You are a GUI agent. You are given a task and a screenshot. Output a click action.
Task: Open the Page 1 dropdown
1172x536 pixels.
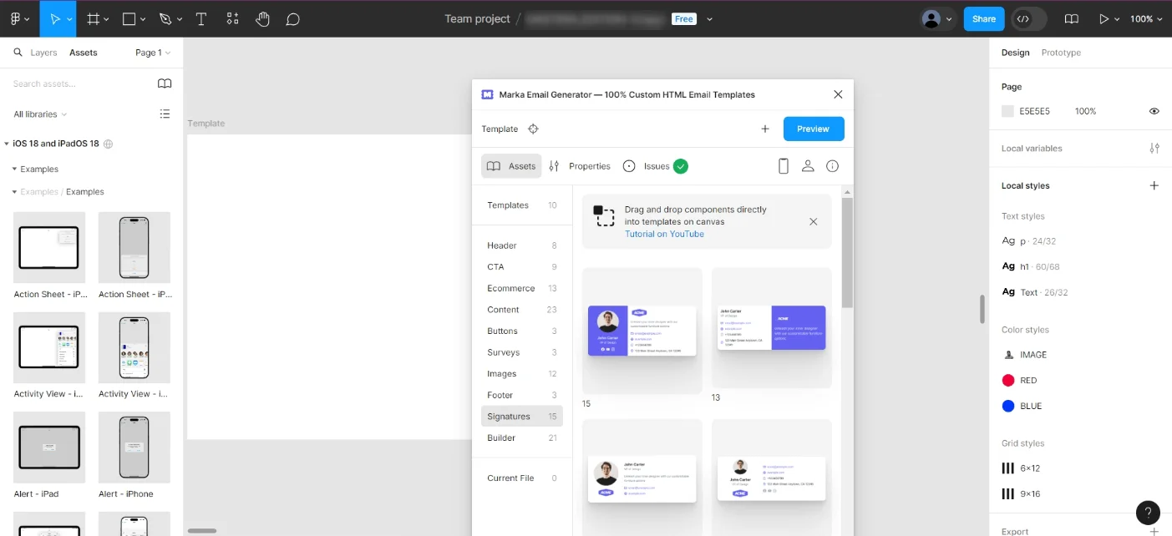click(x=153, y=52)
